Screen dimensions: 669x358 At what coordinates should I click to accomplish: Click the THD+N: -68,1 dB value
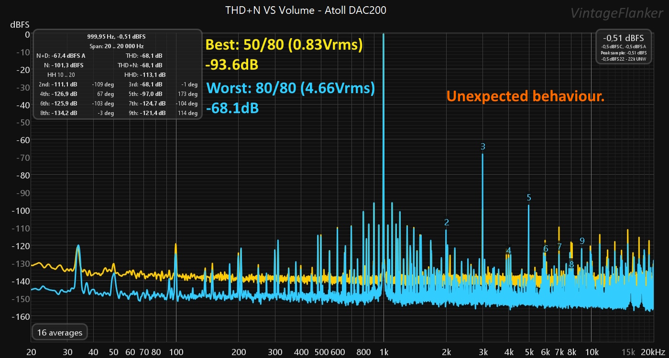(140, 65)
